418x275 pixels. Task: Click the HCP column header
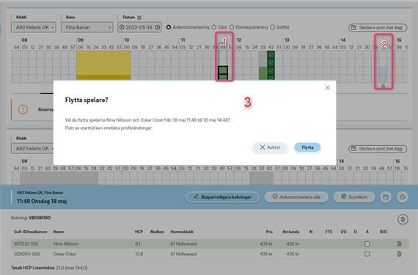(x=139, y=232)
